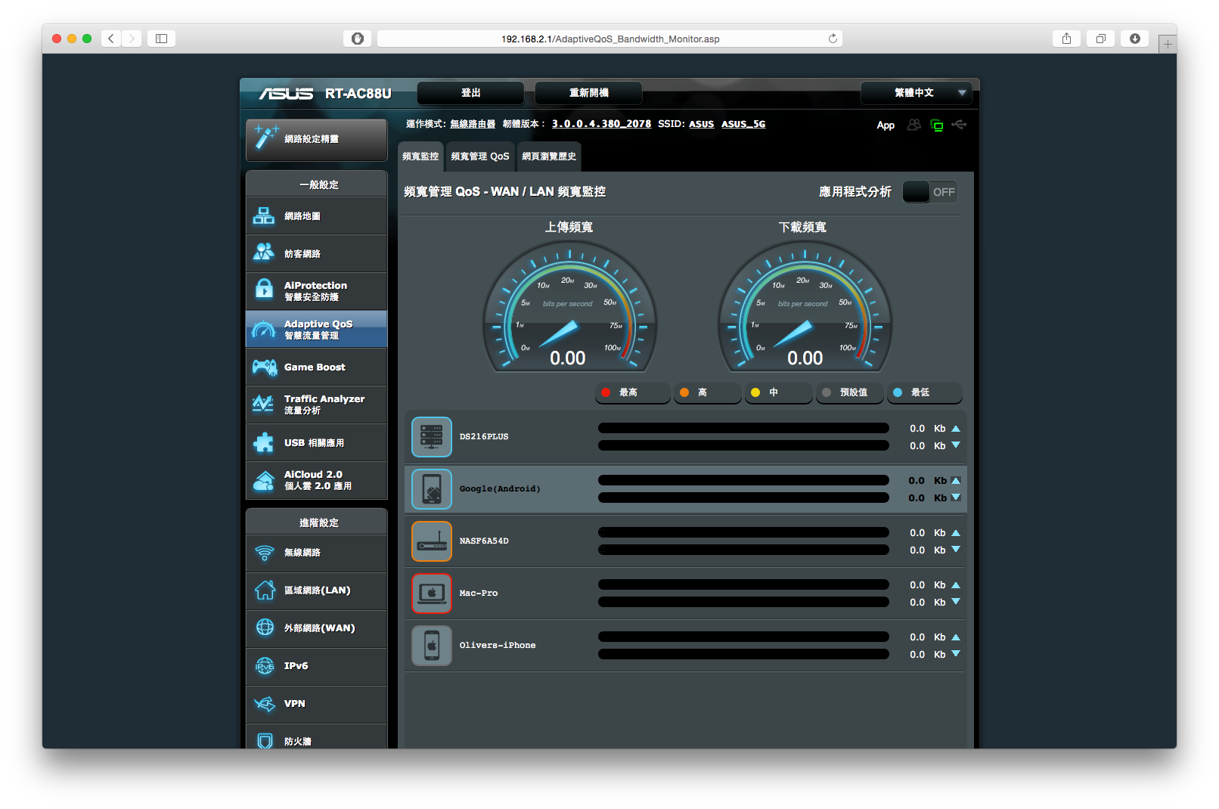This screenshot has width=1219, height=809.
Task: Click Safari share icon
Action: 1066,39
